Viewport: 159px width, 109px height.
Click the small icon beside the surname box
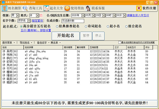(x=41, y=16)
